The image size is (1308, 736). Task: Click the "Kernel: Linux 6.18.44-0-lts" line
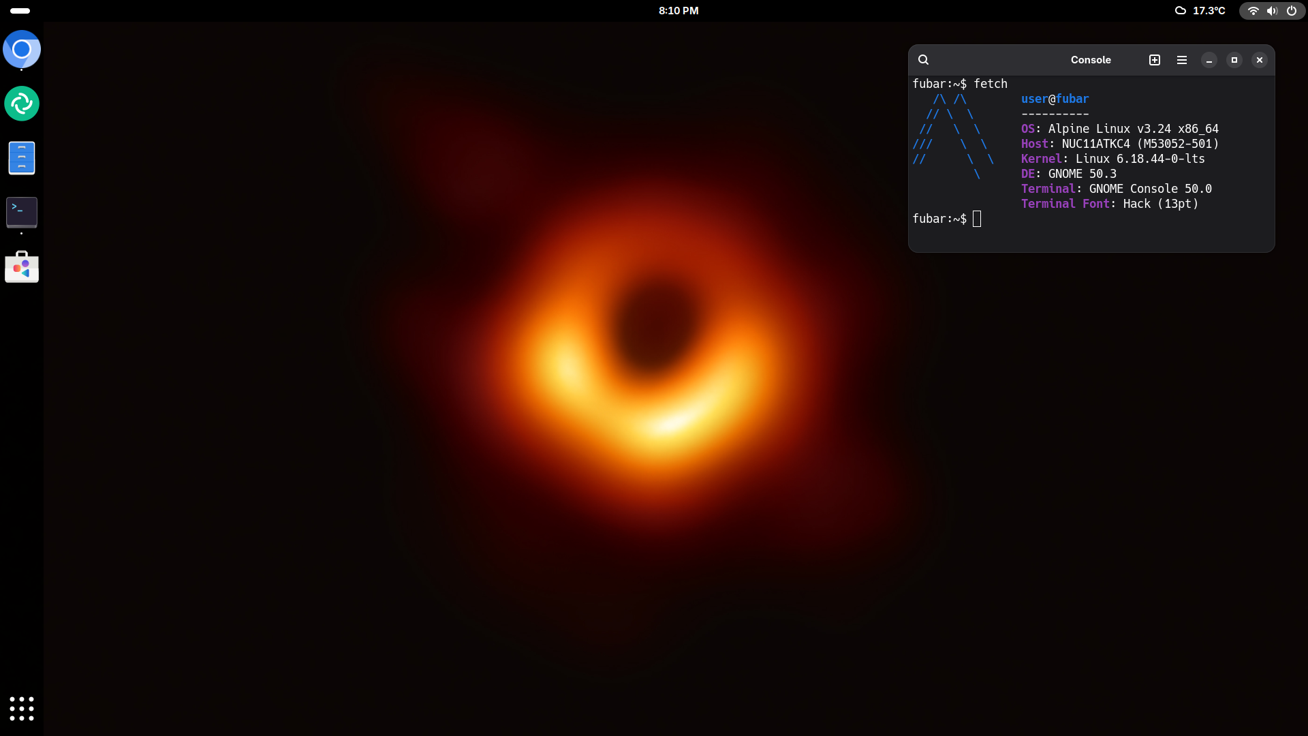click(1113, 159)
